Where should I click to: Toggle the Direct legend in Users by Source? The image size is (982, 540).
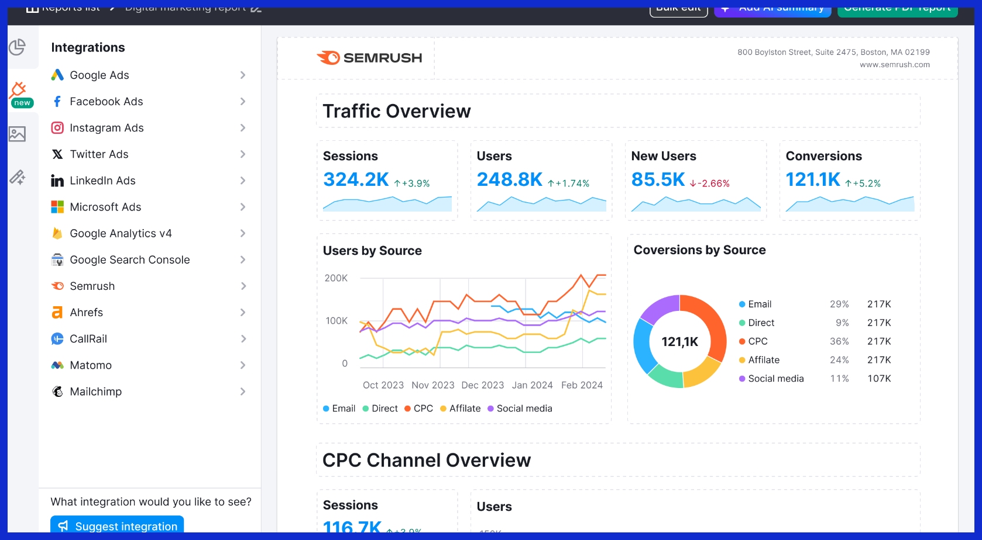click(380, 409)
